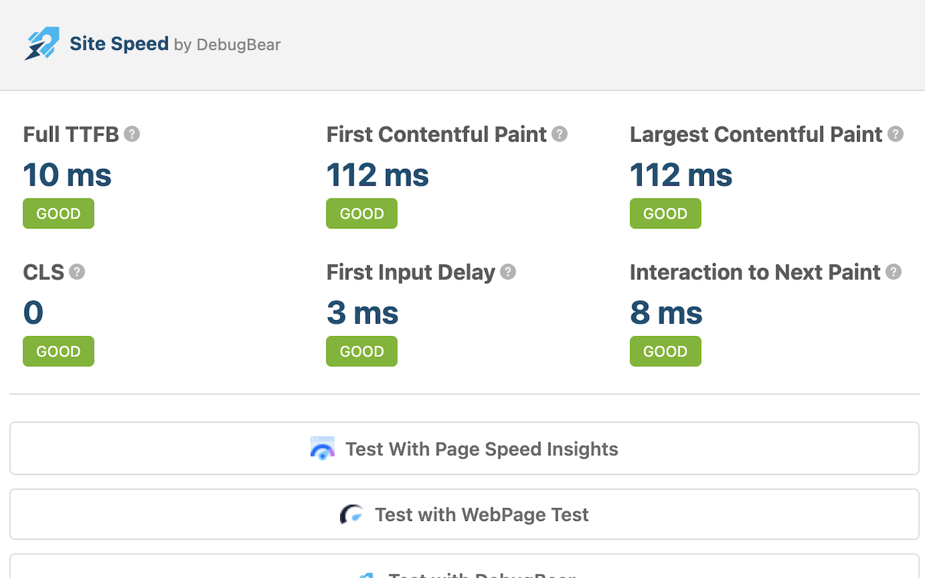Open the First Input Delay help tooltip

click(508, 272)
